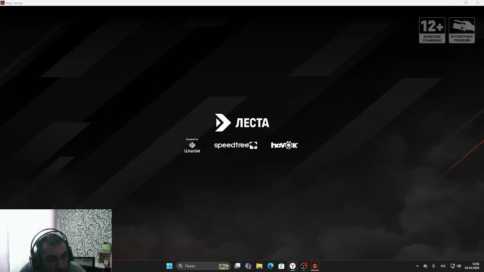The image size is (484, 272).
Task: Open File Explorer from the taskbar
Action: tap(259, 266)
